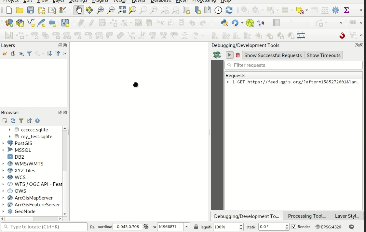Open Processing Toolbox gear icon
Image resolution: width=366 pixels, height=232 pixels.
pyautogui.click(x=336, y=10)
